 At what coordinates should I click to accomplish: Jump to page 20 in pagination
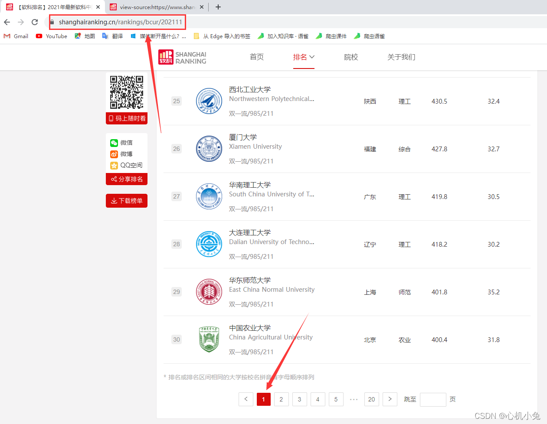click(x=372, y=399)
